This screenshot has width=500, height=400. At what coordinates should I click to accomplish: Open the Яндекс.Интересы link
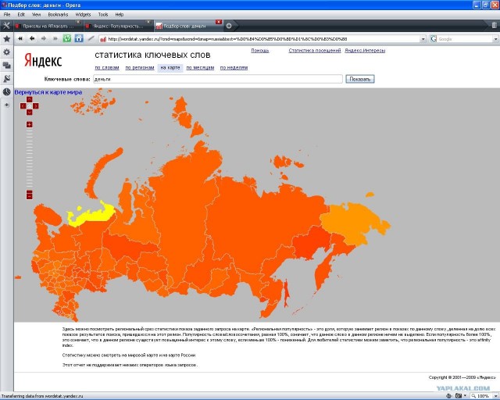coord(365,51)
